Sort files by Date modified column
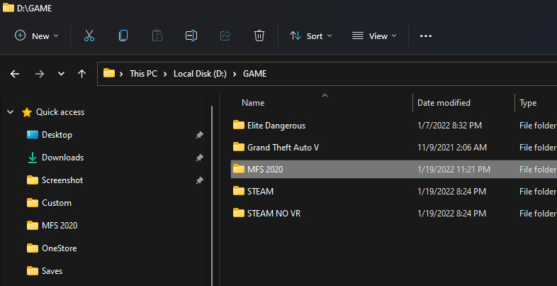The width and height of the screenshot is (557, 286). pos(444,103)
